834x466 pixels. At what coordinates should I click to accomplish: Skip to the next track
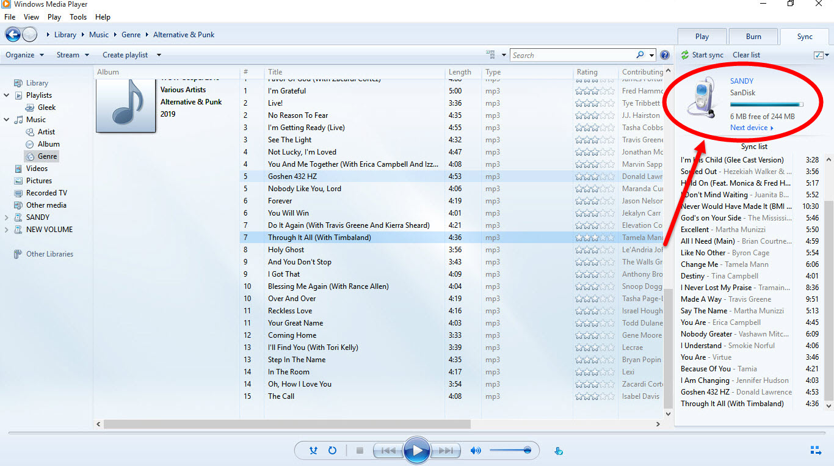446,451
